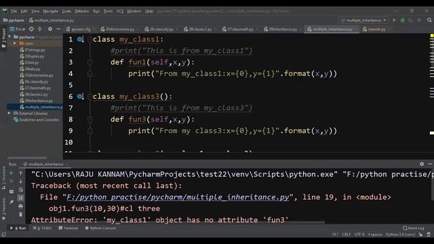Click locate/scroll from source target icon
Image resolution: width=434 pixels, height=244 pixels.
[31, 29]
